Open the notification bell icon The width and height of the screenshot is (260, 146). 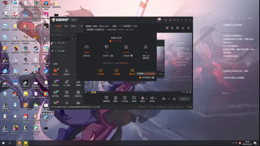(183, 28)
